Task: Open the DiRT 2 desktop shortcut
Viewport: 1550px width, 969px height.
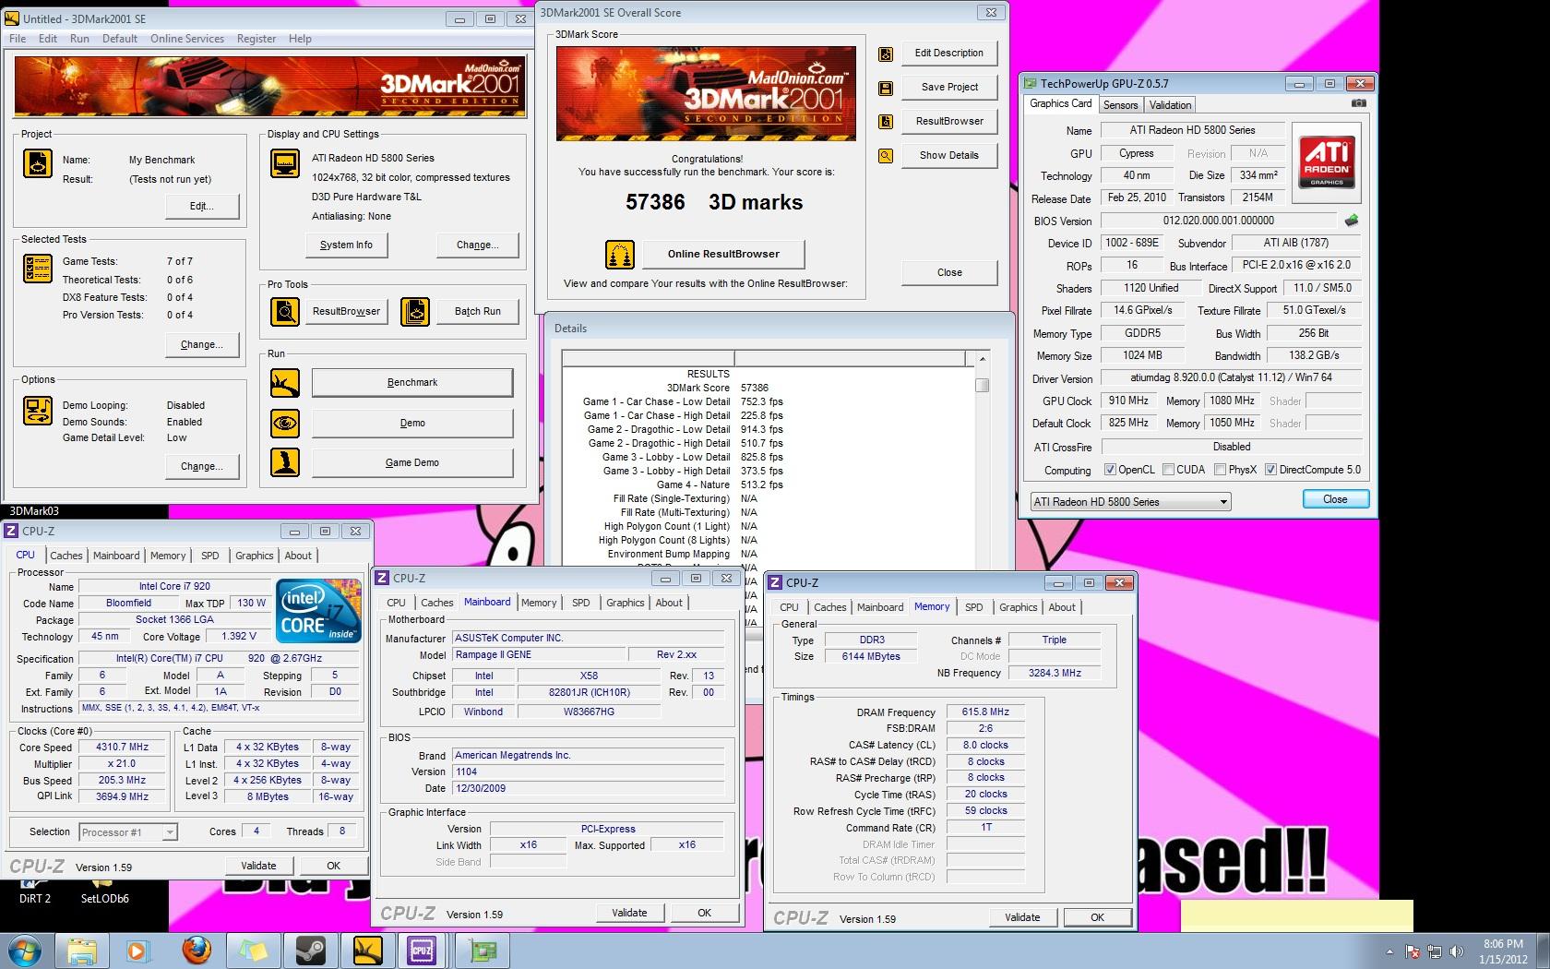Action: pos(35,891)
